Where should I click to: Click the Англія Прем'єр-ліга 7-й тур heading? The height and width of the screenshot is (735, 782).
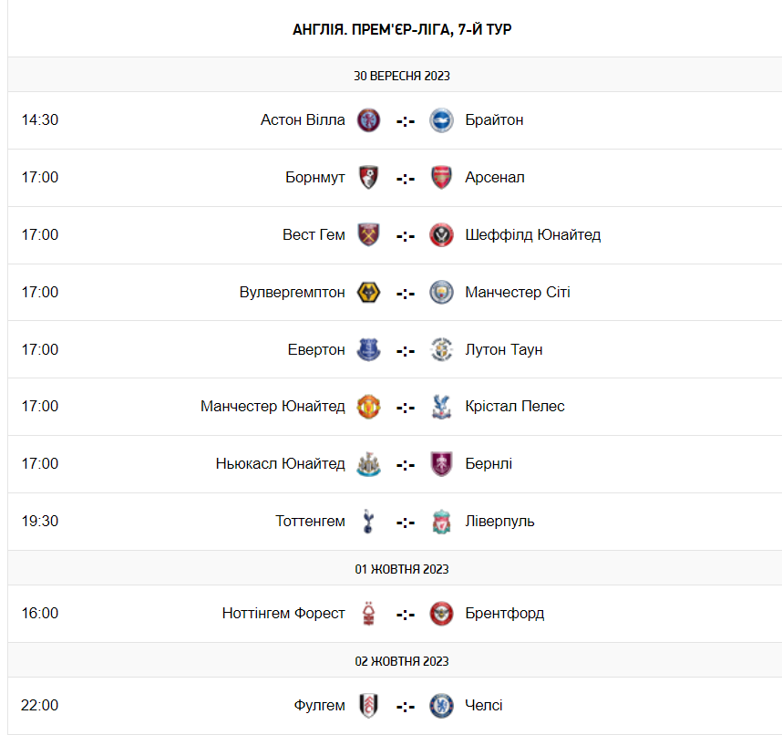pyautogui.click(x=402, y=30)
